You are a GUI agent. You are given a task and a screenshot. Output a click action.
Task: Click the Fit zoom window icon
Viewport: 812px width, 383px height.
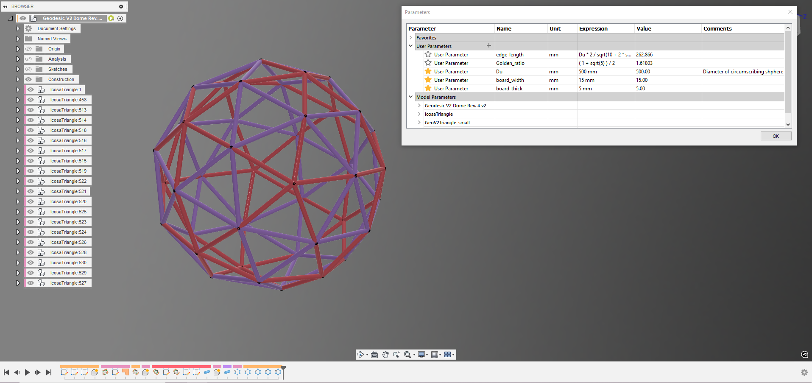click(407, 355)
